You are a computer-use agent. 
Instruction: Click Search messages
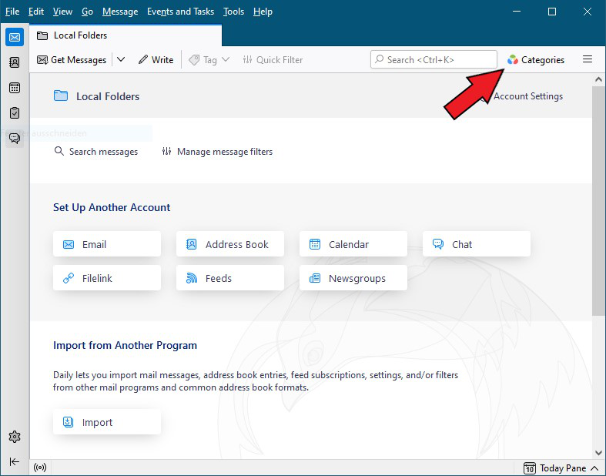pyautogui.click(x=95, y=152)
